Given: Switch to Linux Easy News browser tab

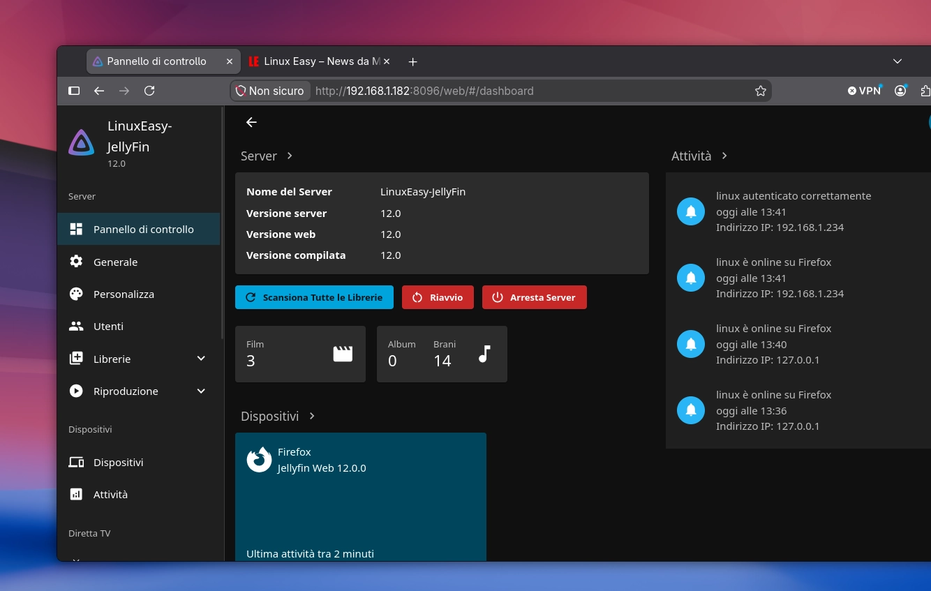Looking at the screenshot, I should 320,61.
